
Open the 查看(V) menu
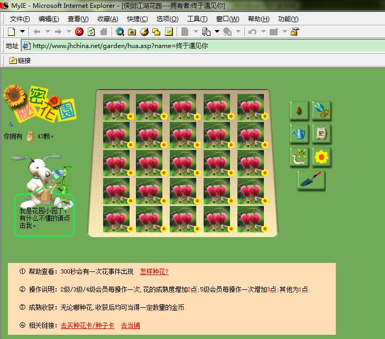(x=78, y=19)
